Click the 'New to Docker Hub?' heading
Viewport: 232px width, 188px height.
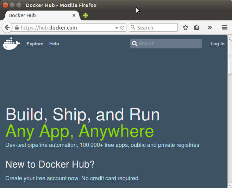tap(50, 164)
